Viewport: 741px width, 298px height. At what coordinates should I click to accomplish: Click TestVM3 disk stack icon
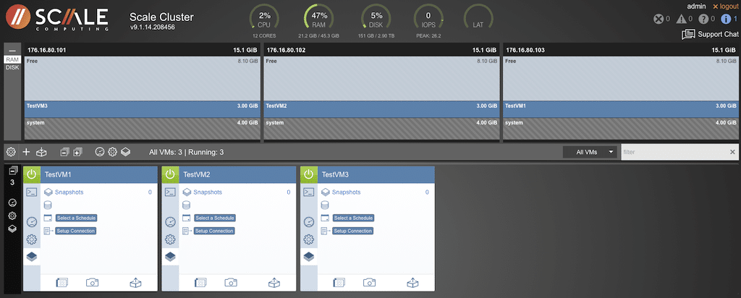click(324, 205)
